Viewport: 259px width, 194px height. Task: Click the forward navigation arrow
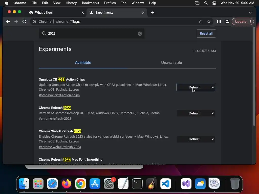(x=16, y=22)
